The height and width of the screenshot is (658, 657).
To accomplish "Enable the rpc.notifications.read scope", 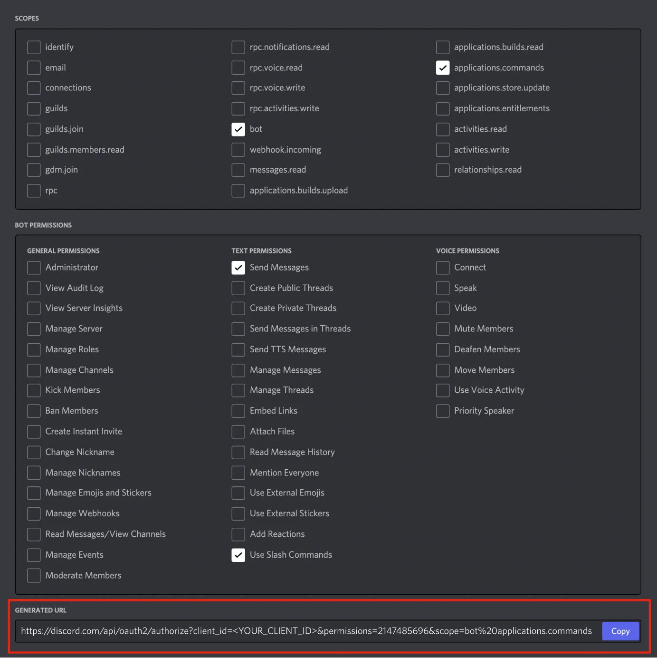I will tap(238, 47).
